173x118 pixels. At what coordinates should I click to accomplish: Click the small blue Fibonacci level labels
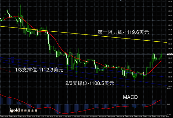click(x=13, y=60)
